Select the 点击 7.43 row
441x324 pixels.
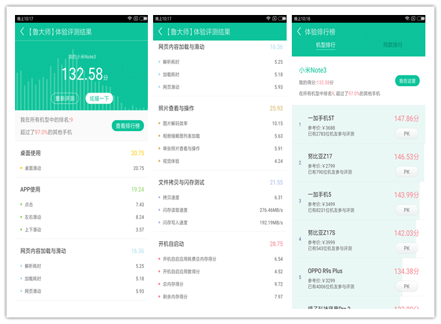(x=81, y=204)
